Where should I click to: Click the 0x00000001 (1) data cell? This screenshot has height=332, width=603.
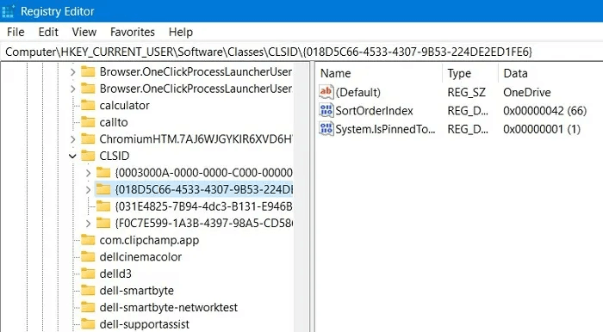pyautogui.click(x=542, y=129)
